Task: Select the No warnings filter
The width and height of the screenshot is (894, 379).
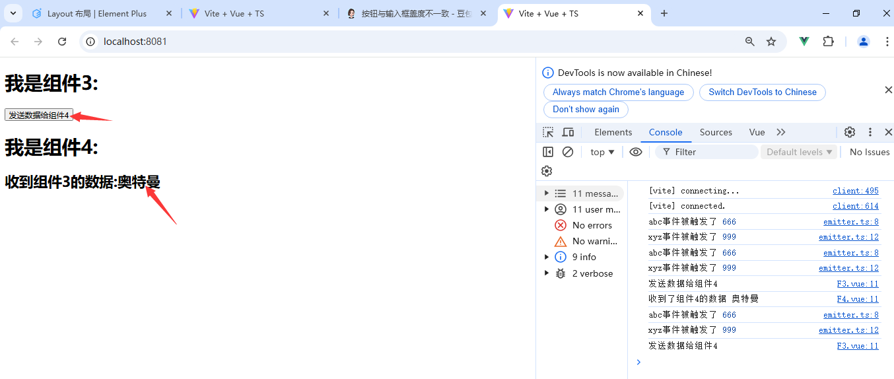Action: 583,241
